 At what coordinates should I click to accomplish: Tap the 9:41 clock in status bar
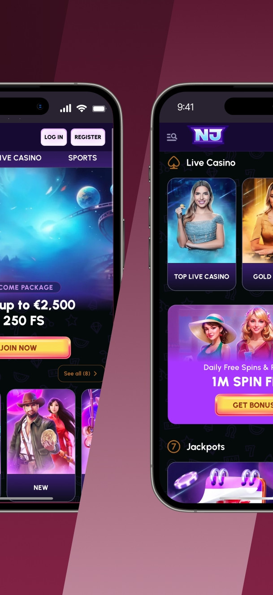(x=186, y=107)
